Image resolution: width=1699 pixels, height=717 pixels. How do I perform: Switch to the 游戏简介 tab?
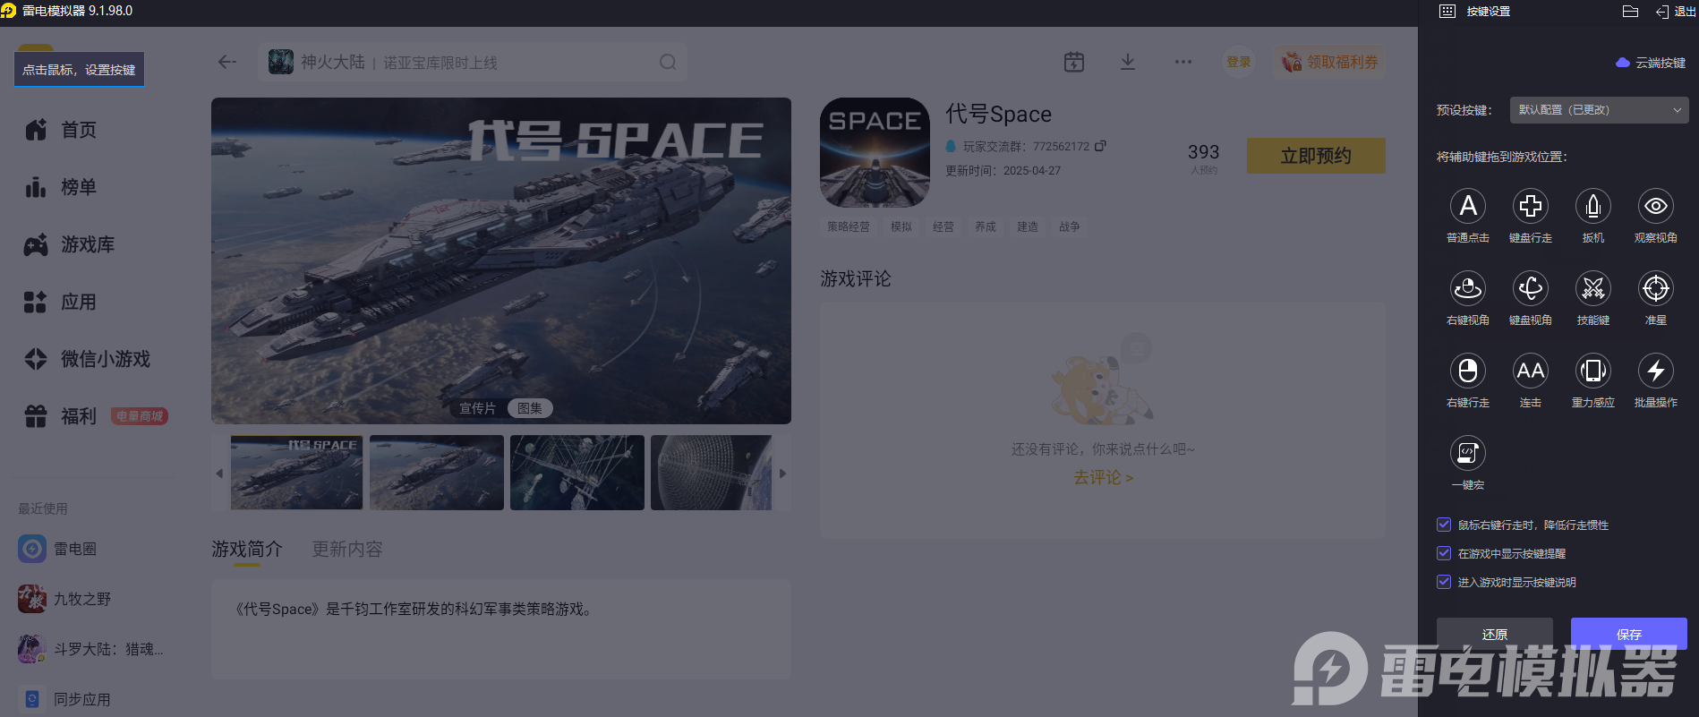[247, 549]
